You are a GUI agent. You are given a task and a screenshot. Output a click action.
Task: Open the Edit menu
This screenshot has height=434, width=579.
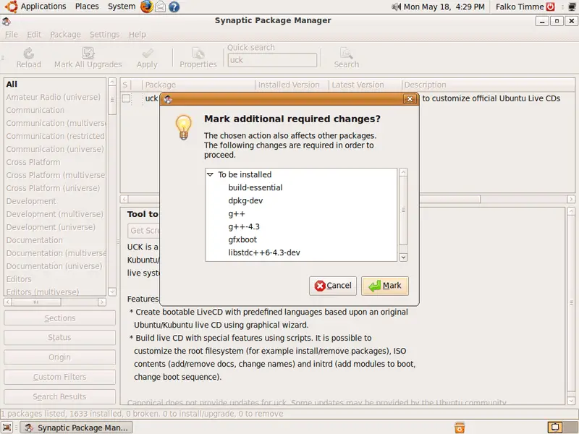(34, 35)
